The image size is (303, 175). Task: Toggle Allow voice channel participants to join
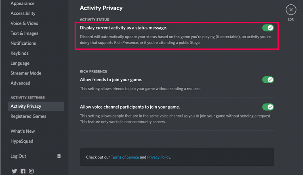pos(268,107)
